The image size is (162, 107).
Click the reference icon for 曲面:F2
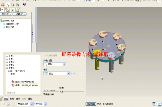click(x=13, y=82)
